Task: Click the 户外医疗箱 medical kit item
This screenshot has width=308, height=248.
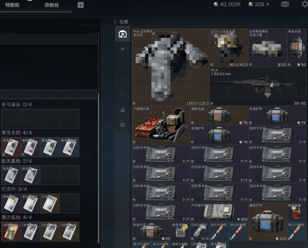Action: pos(219,212)
